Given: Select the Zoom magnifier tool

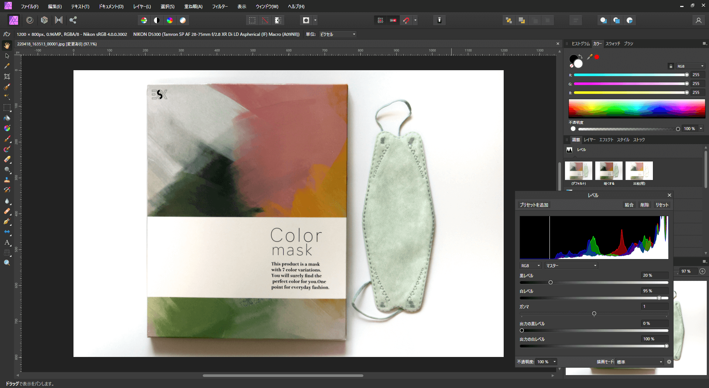Looking at the screenshot, I should [x=7, y=263].
